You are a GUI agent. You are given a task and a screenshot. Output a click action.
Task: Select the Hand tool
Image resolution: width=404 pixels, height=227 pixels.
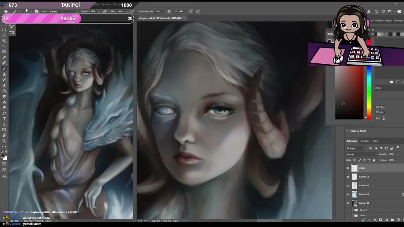click(x=4, y=135)
